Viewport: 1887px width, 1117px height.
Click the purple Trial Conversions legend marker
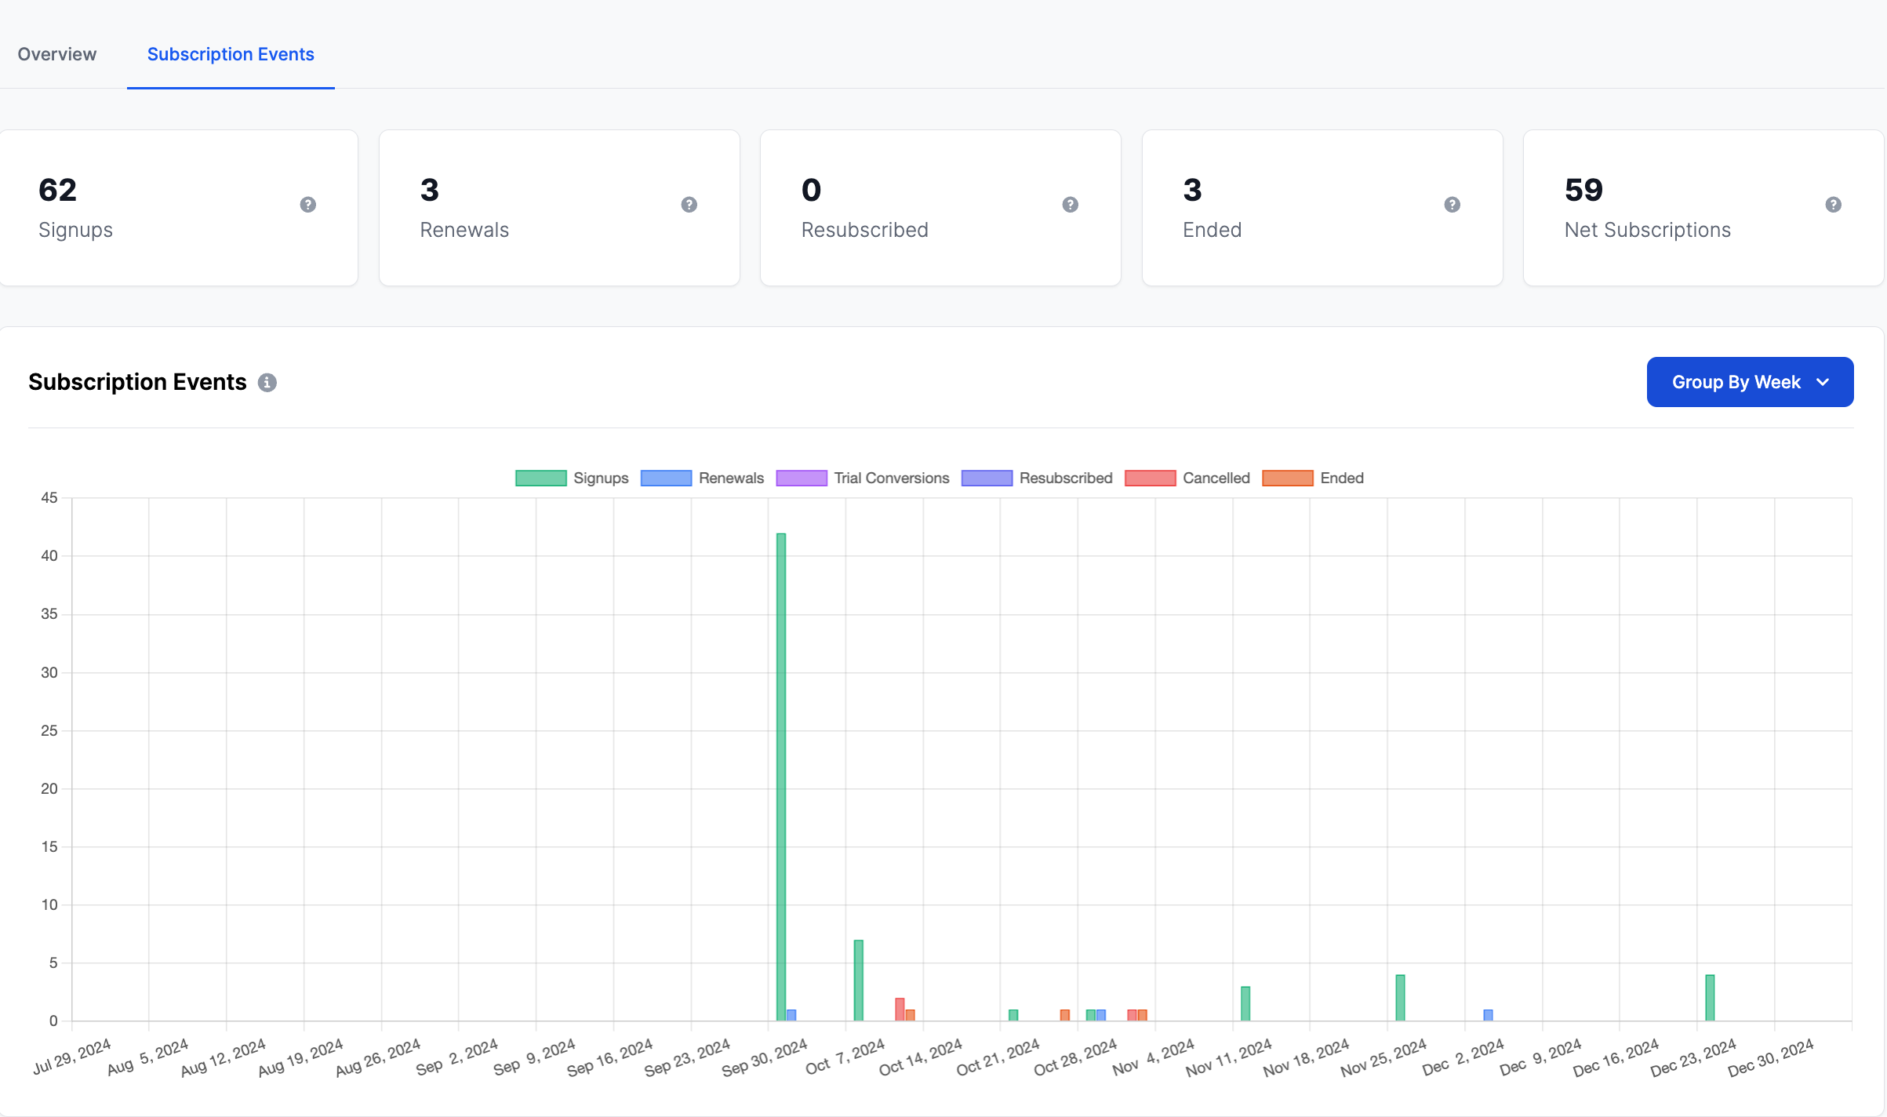[x=801, y=478]
